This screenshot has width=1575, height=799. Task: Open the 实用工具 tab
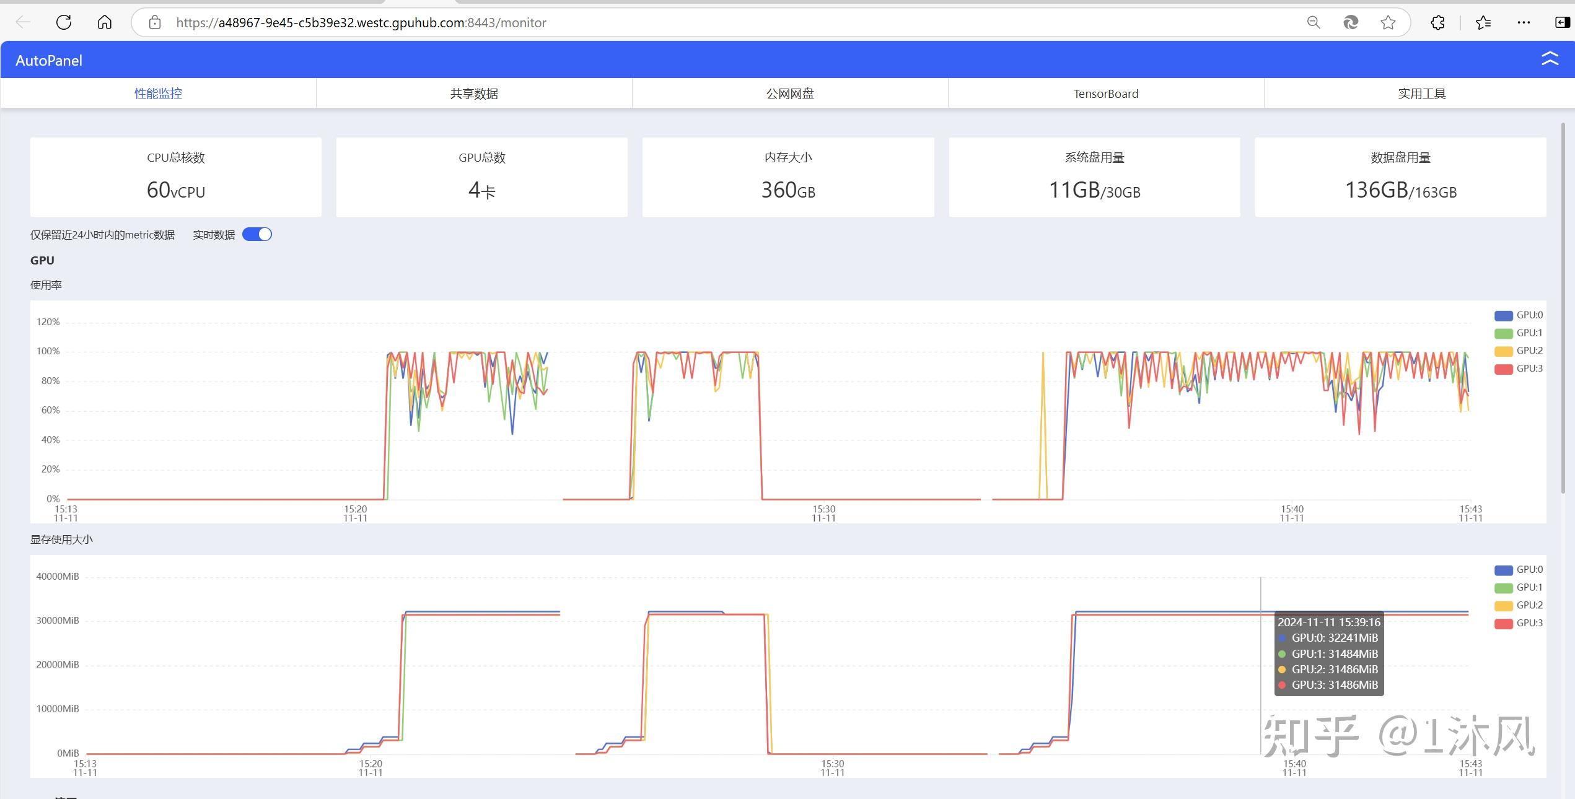1421,94
